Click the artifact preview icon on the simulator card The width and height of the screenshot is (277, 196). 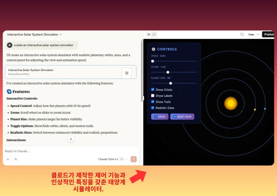pos(127,72)
